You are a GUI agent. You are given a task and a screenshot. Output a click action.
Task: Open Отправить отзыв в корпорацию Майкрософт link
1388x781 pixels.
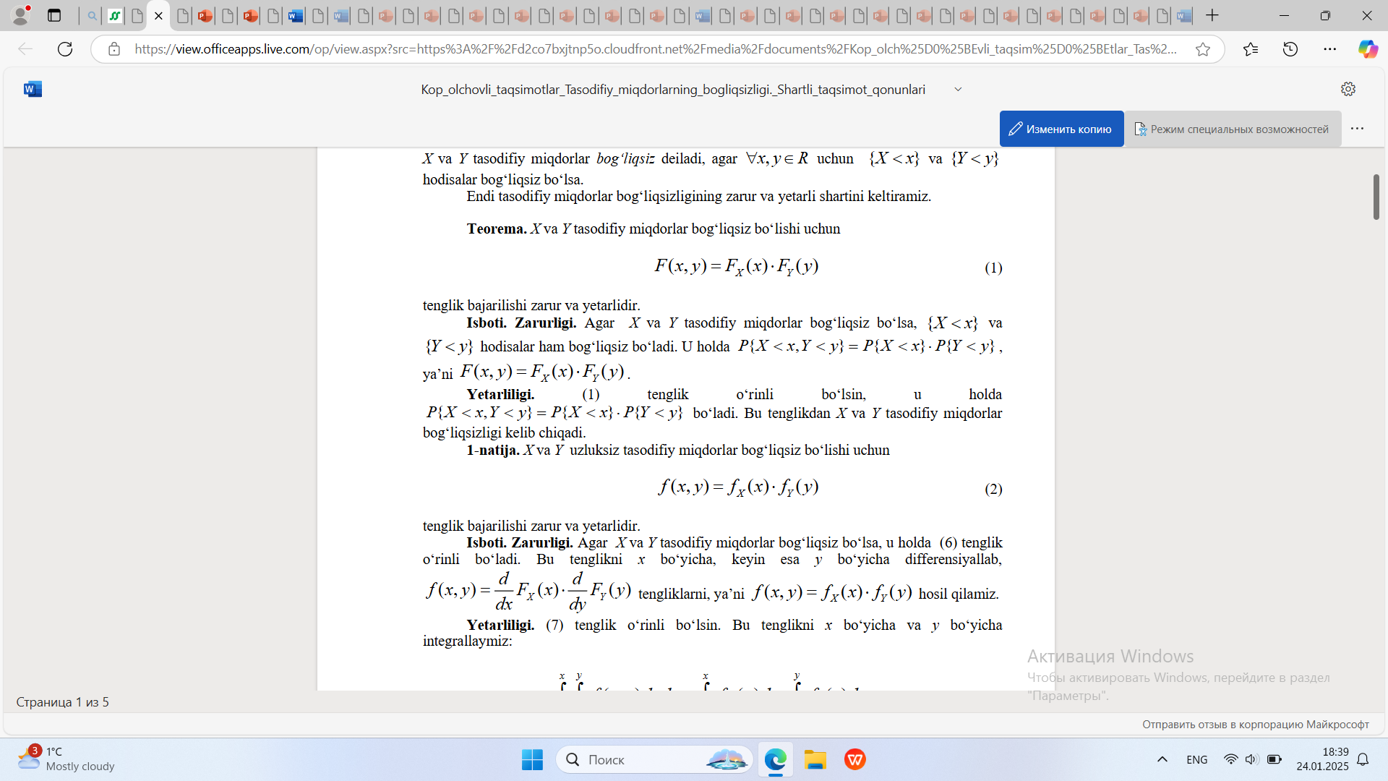pyautogui.click(x=1255, y=724)
